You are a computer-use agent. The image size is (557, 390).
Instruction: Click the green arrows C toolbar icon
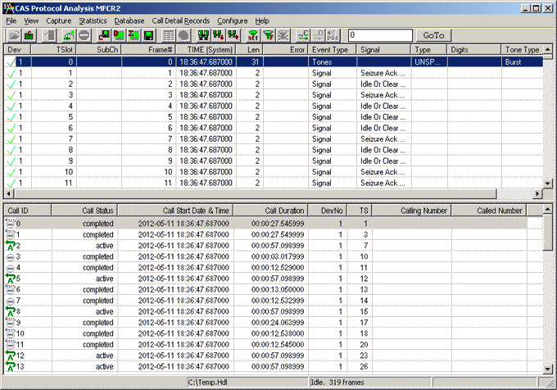(x=303, y=35)
